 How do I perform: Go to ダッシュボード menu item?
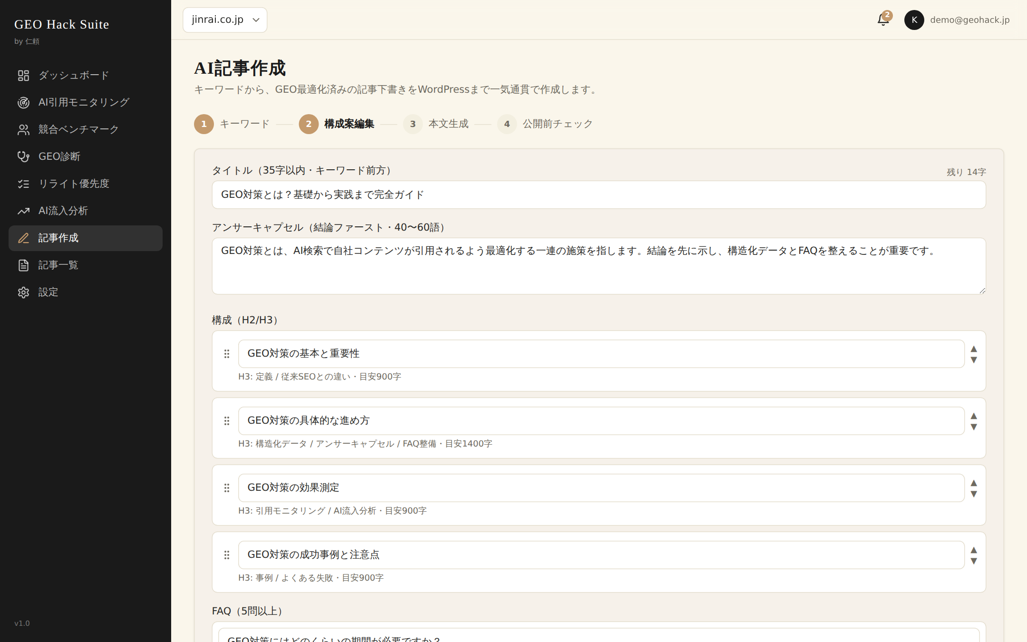tap(86, 76)
